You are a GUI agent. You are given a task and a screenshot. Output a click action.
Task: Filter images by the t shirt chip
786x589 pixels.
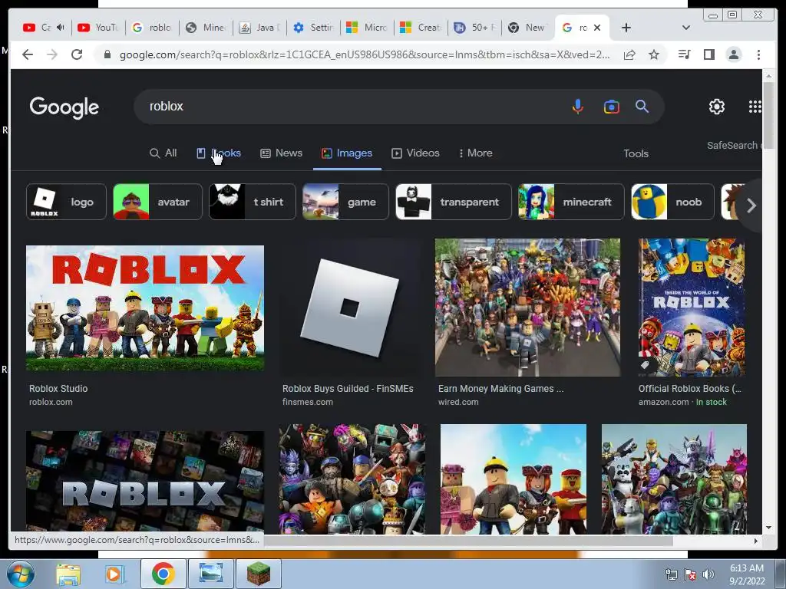point(252,202)
